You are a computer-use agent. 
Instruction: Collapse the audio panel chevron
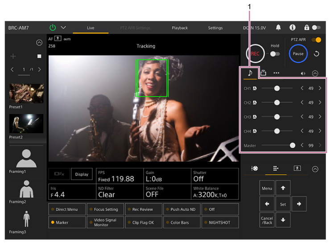click(315, 73)
